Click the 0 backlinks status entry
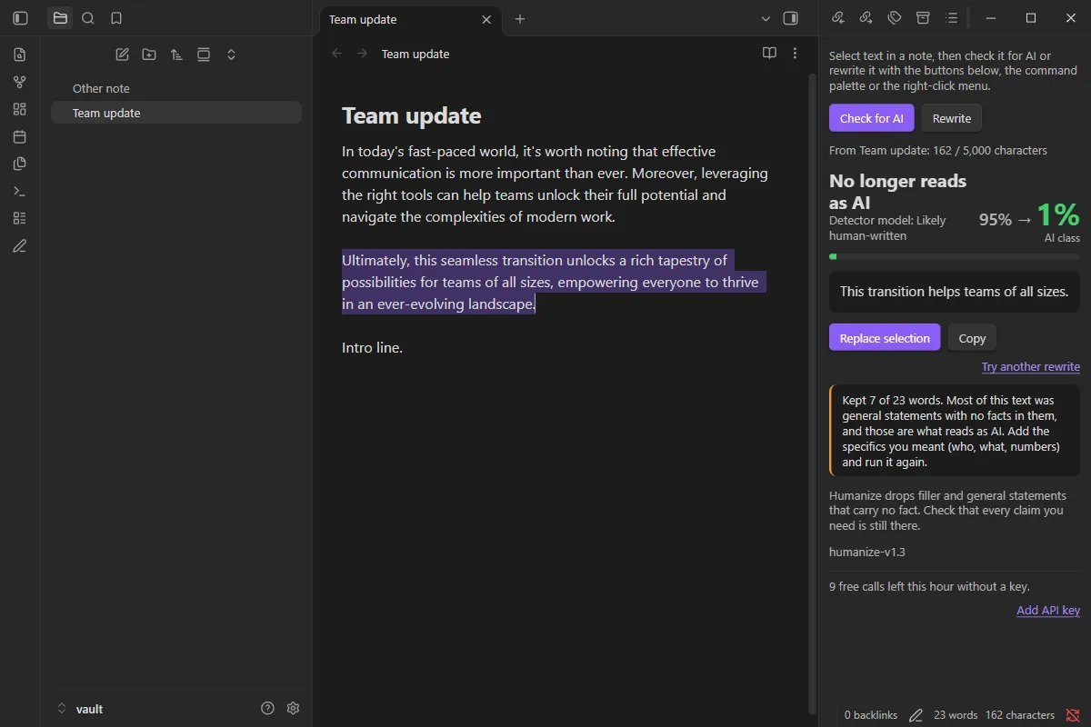This screenshot has width=1091, height=727. 870,715
